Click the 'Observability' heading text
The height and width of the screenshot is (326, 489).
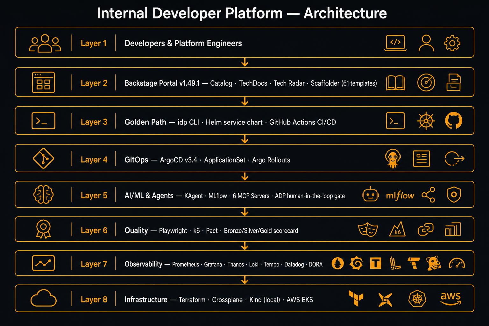[144, 264]
